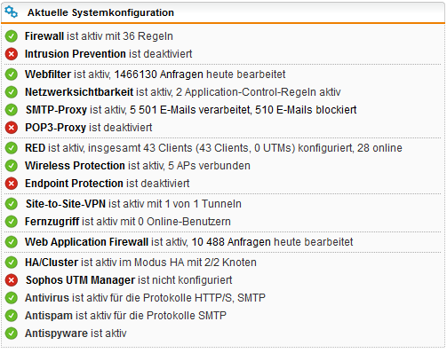This screenshot has width=447, height=353.
Task: Open the Netzwerksichtbarkeit link
Action: point(79,92)
